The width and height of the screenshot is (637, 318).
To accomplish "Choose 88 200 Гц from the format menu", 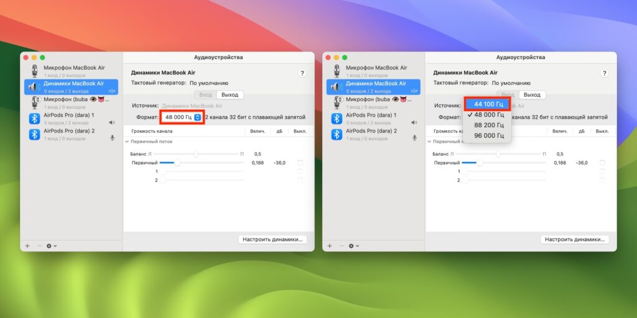I will click(488, 125).
